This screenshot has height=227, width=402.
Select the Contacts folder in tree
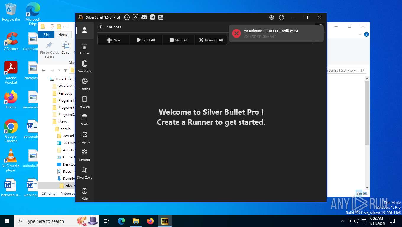66,157
